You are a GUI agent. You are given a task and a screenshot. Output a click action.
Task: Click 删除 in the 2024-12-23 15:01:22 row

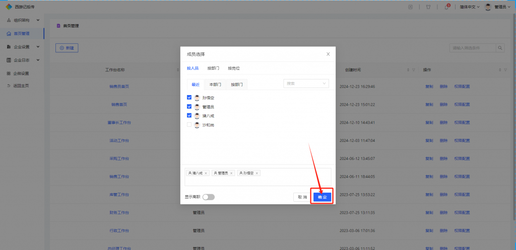[443, 105]
